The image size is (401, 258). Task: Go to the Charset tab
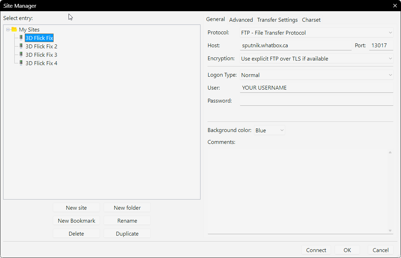(x=311, y=20)
